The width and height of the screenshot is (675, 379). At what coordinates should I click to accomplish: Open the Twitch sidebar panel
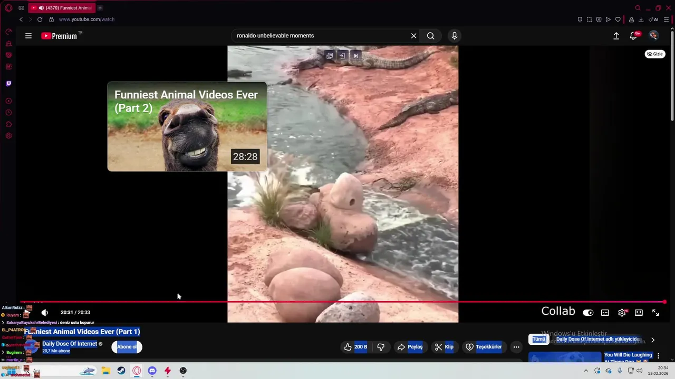click(x=8, y=83)
